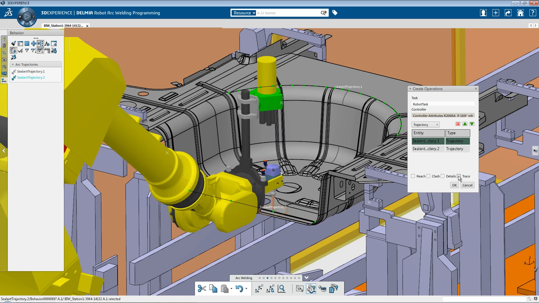The width and height of the screenshot is (539, 303).
Task: Click the blue plus icon in Behavior panel
Action: 34,43
